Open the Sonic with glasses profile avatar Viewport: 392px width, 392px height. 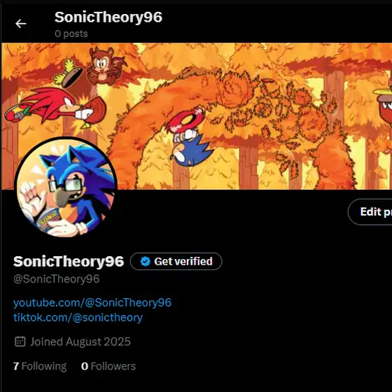point(66,188)
